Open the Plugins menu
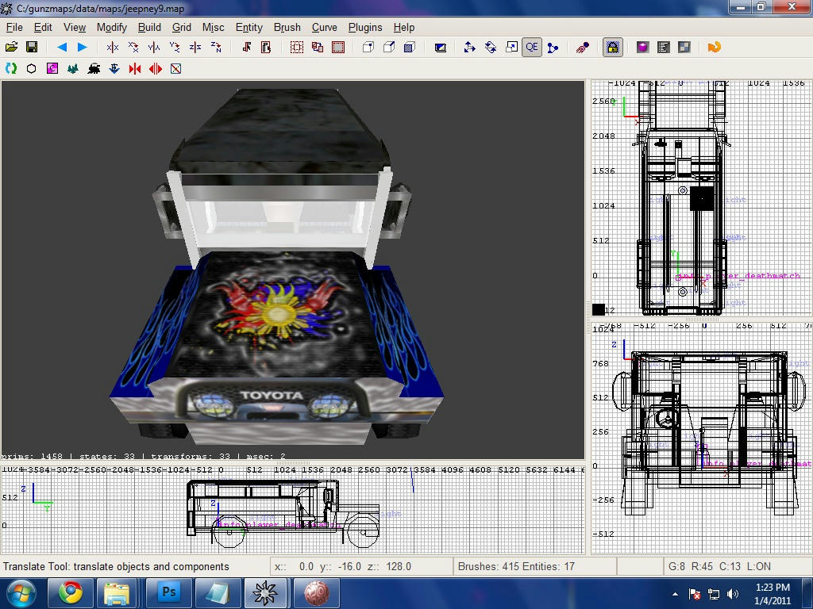This screenshot has width=813, height=609. coord(364,27)
